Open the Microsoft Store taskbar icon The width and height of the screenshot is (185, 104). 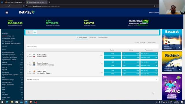click(16, 102)
